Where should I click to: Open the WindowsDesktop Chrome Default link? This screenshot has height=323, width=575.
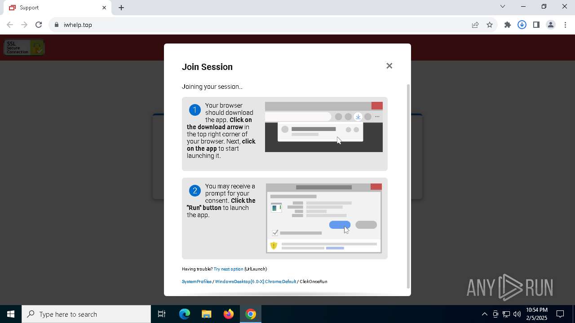pyautogui.click(x=256, y=282)
